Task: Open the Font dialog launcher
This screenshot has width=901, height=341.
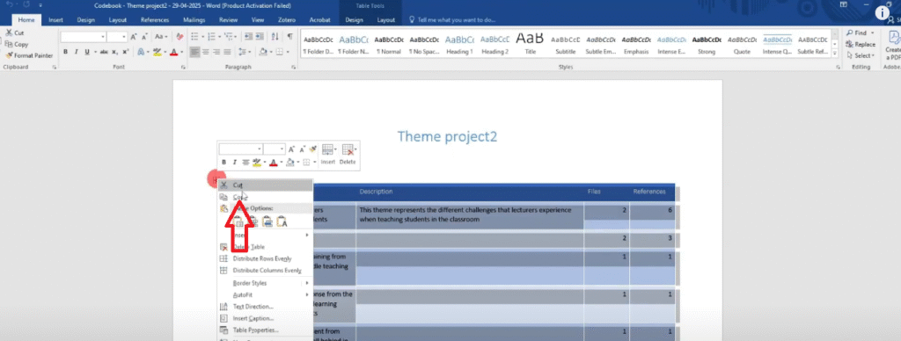Action: click(183, 68)
